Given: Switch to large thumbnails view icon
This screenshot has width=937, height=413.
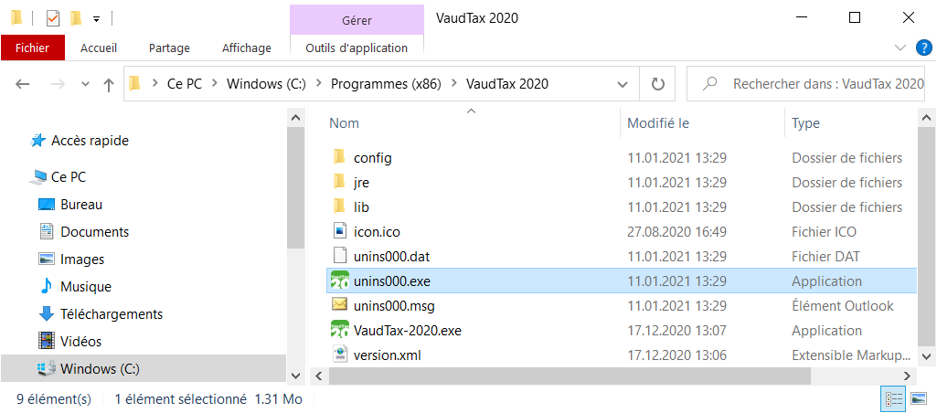Looking at the screenshot, I should tap(918, 398).
